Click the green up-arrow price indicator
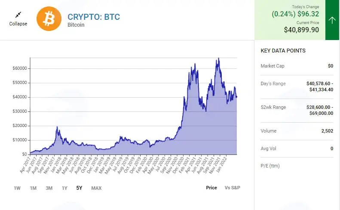 [332, 20]
